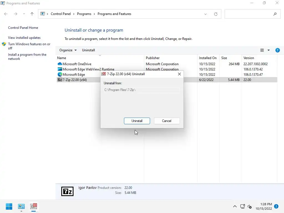Open recent locations dropdown arrow
284x213 pixels.
[24, 14]
